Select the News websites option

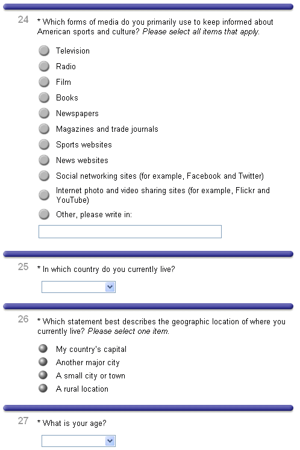pyautogui.click(x=44, y=160)
